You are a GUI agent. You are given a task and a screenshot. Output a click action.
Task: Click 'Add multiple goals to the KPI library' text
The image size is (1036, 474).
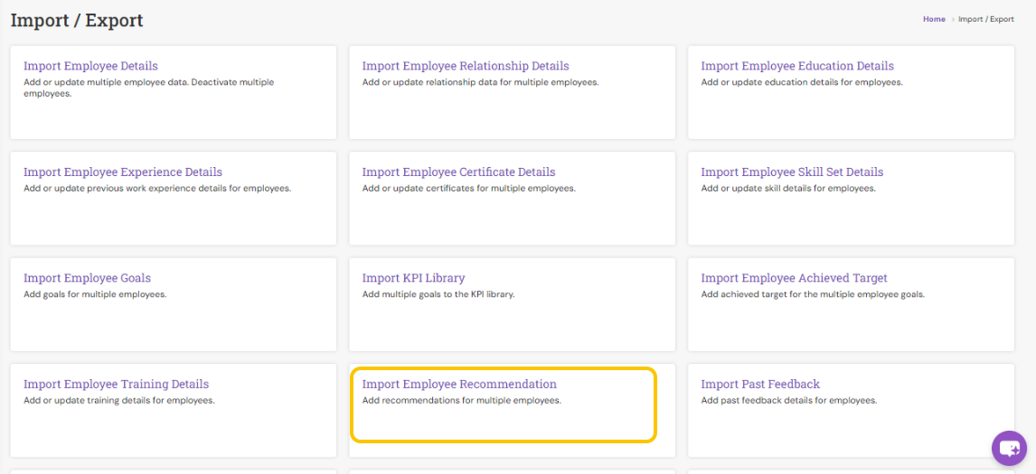point(438,294)
